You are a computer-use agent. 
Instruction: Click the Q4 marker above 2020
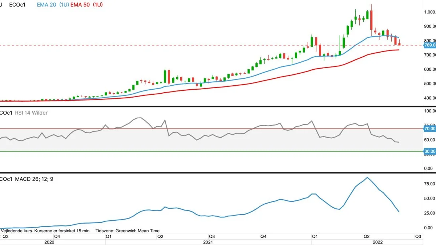coord(57,236)
